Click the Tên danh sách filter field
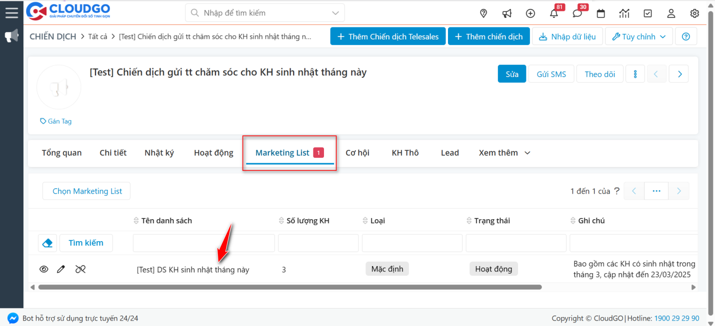 tap(203, 243)
